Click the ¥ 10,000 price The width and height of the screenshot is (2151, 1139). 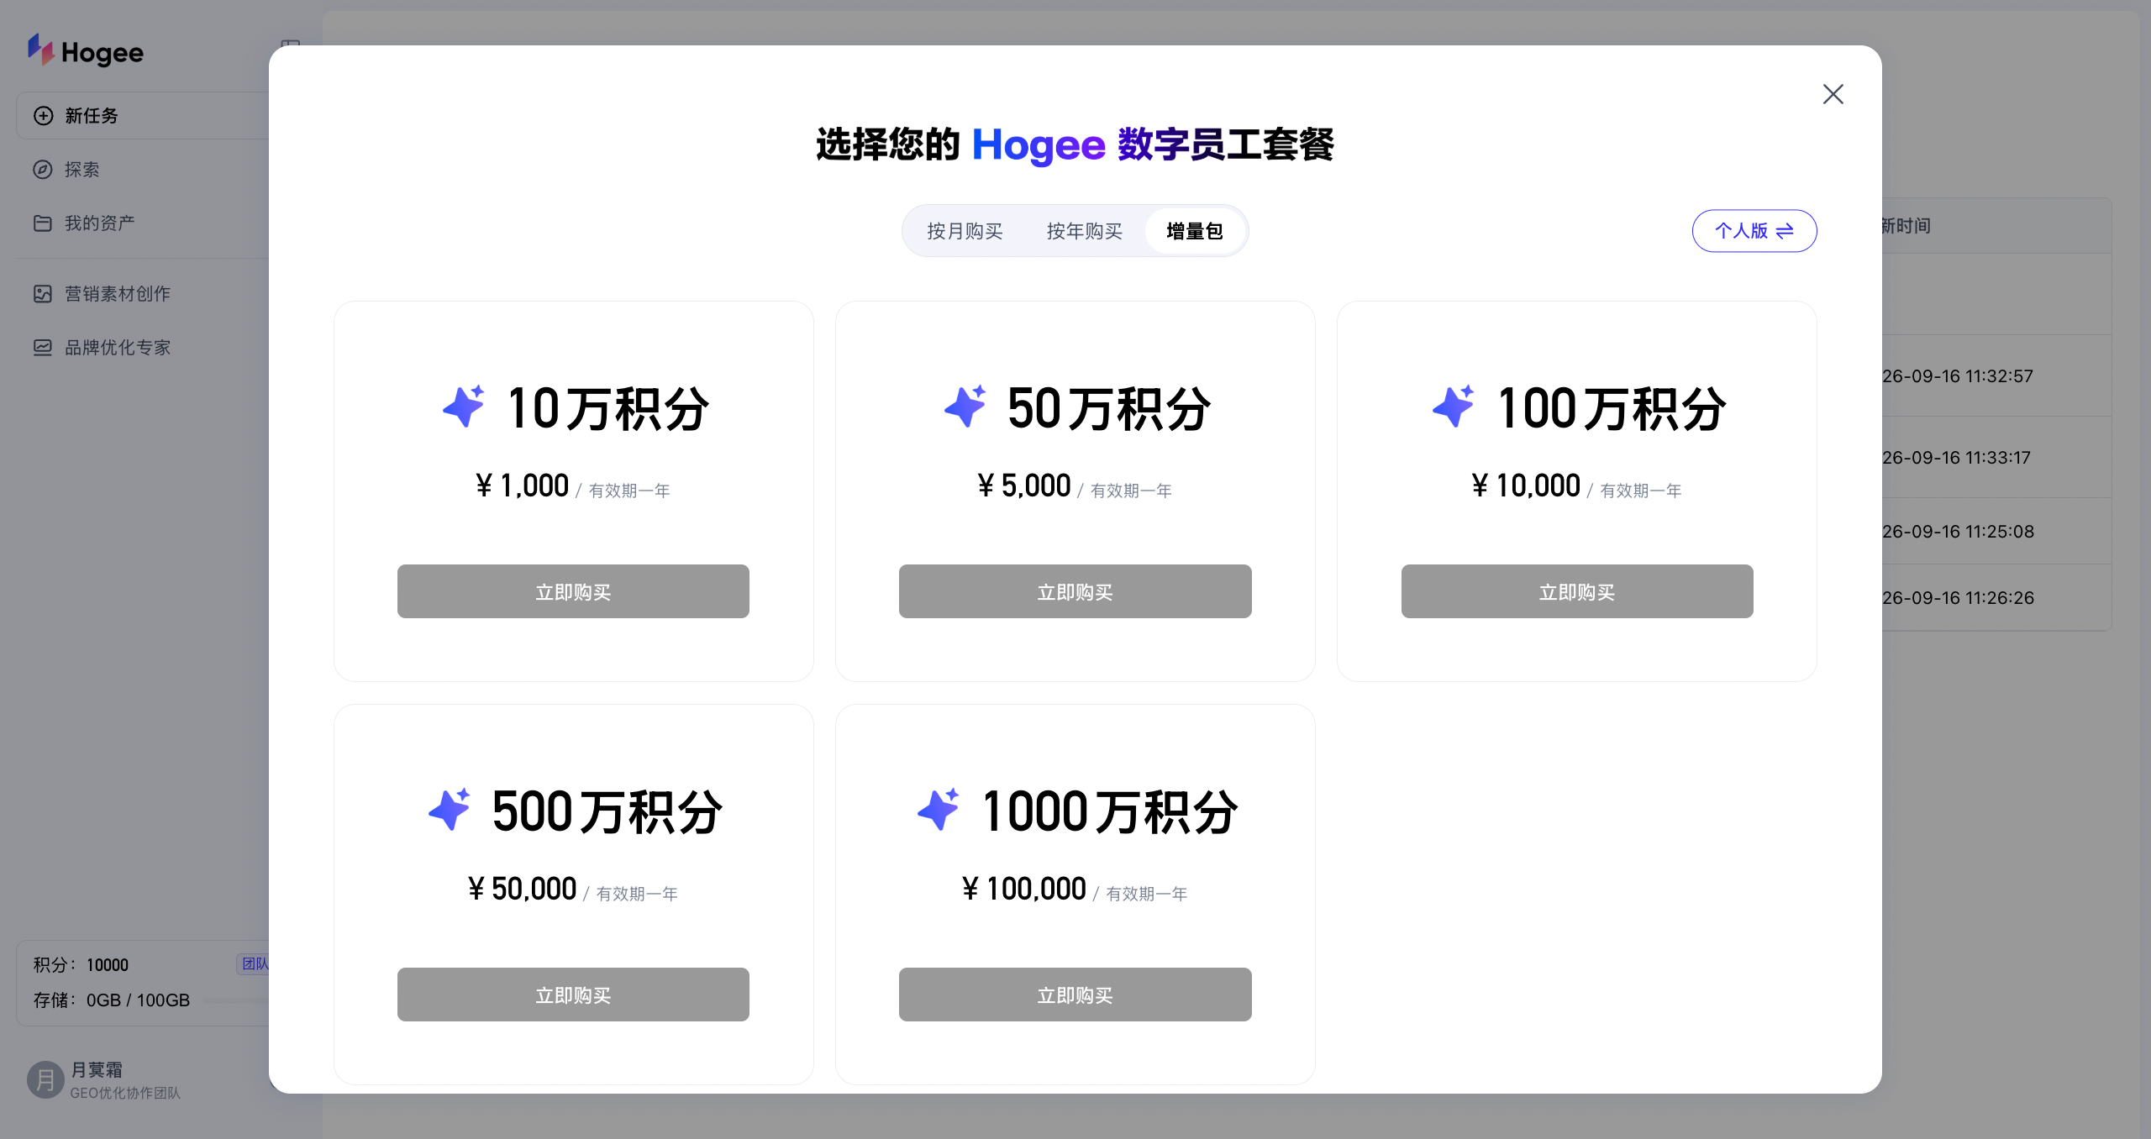click(1526, 486)
